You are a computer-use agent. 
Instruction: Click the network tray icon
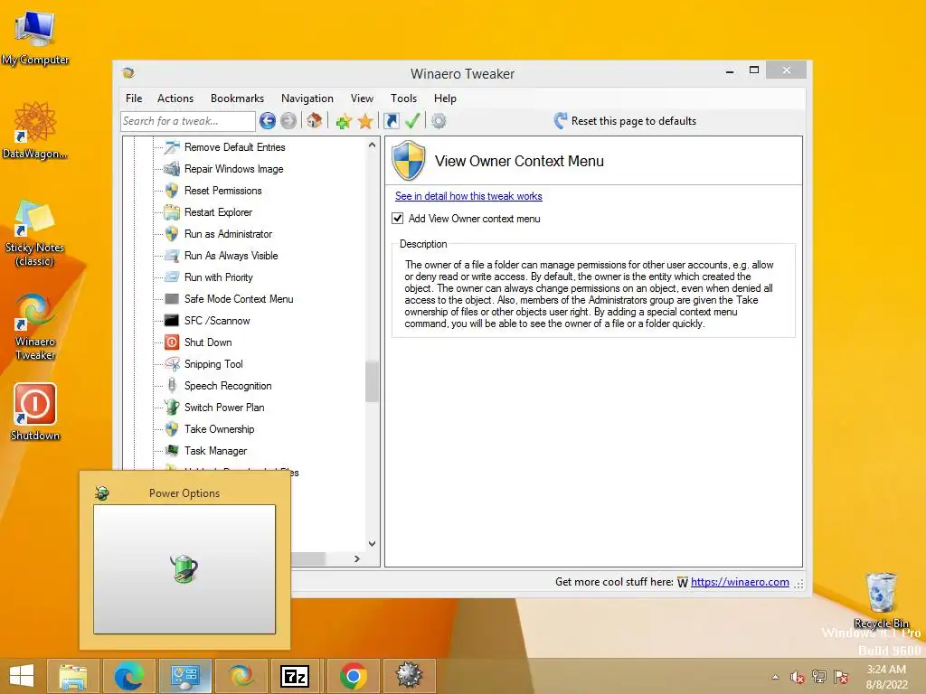819,677
